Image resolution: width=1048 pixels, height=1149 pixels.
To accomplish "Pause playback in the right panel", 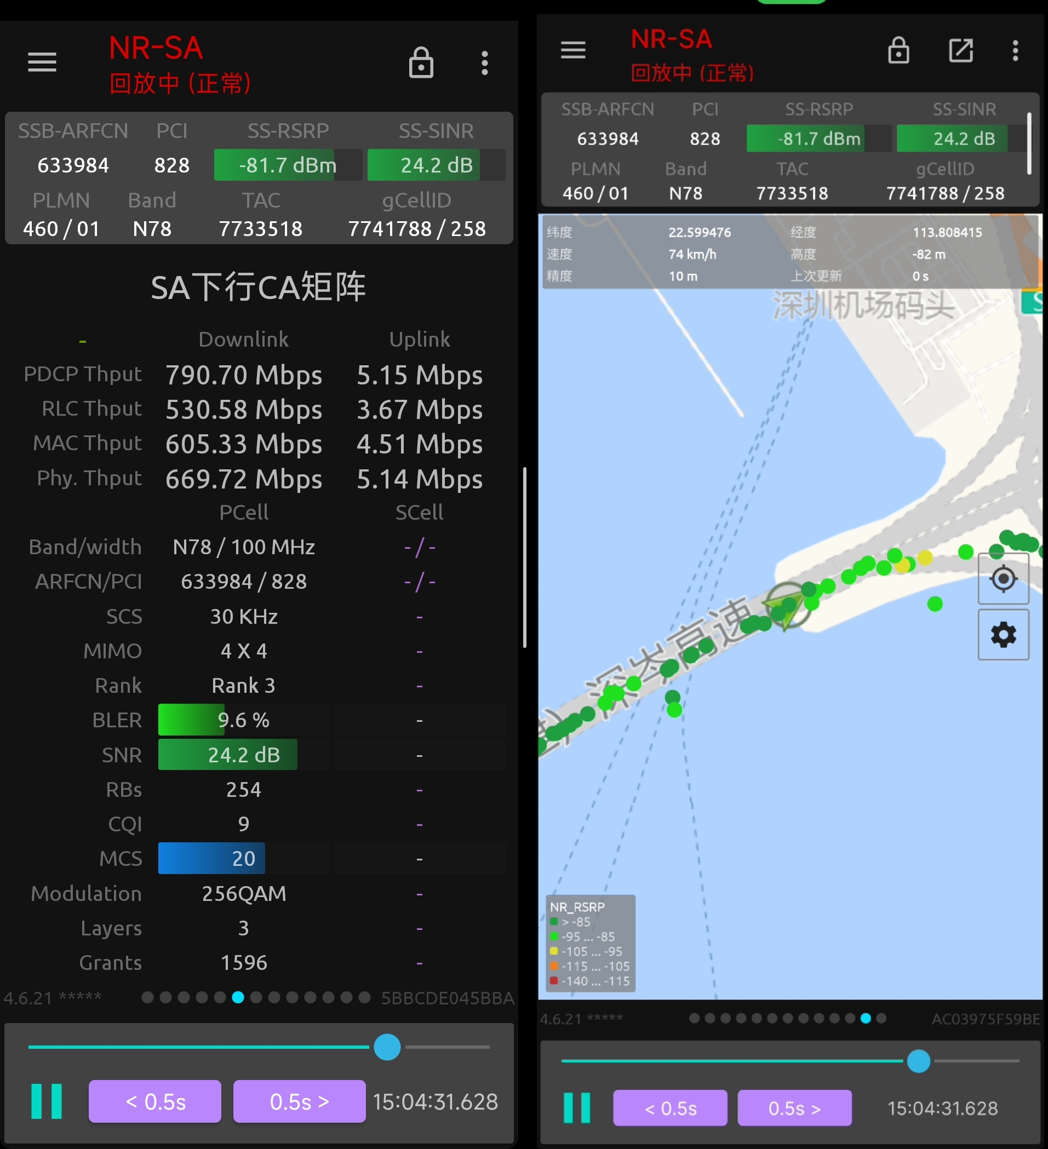I will coord(576,1108).
